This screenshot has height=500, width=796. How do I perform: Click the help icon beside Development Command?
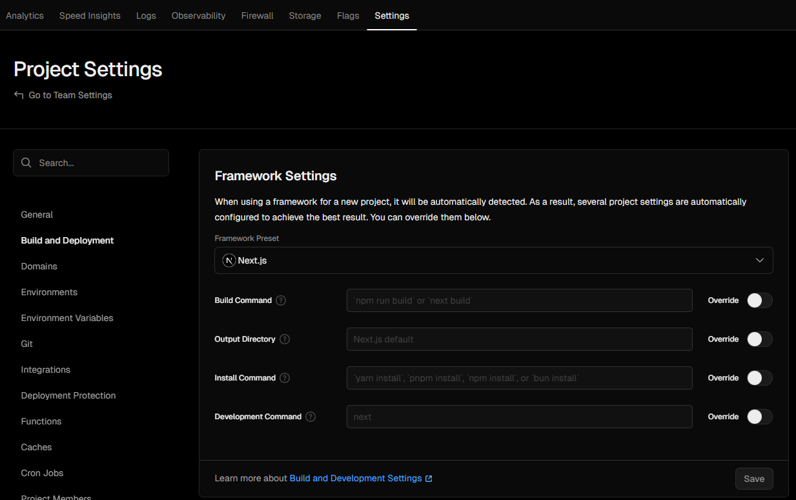coord(311,417)
